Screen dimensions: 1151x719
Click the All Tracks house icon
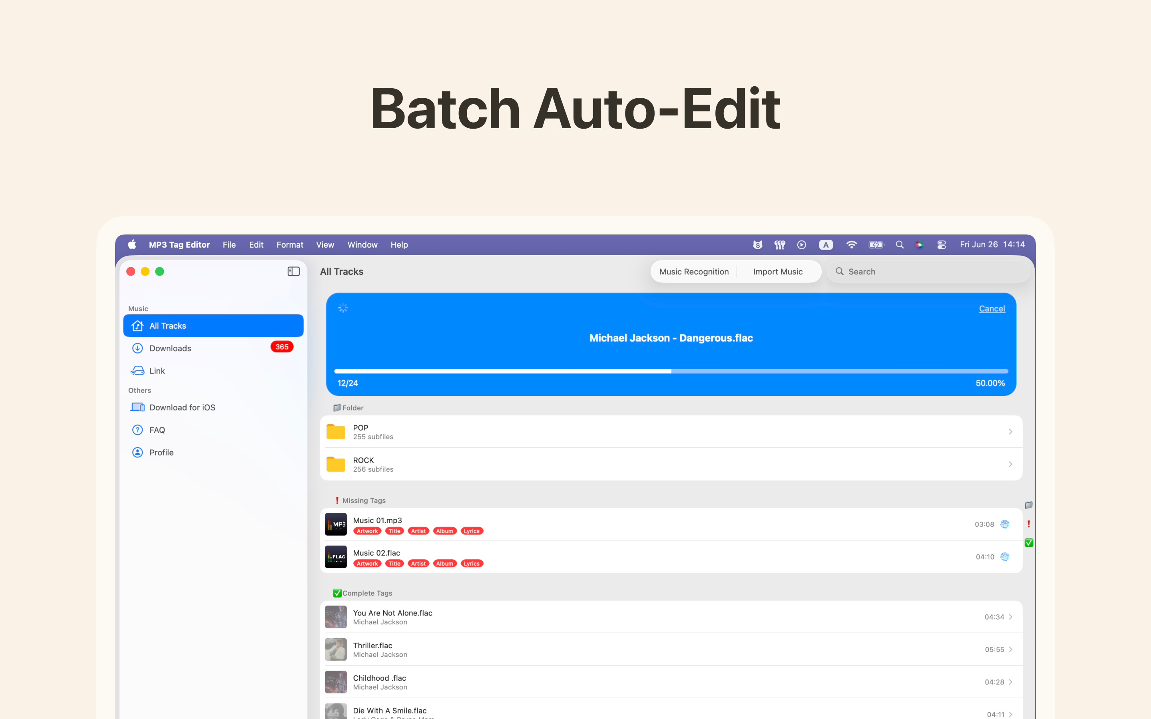pos(137,326)
